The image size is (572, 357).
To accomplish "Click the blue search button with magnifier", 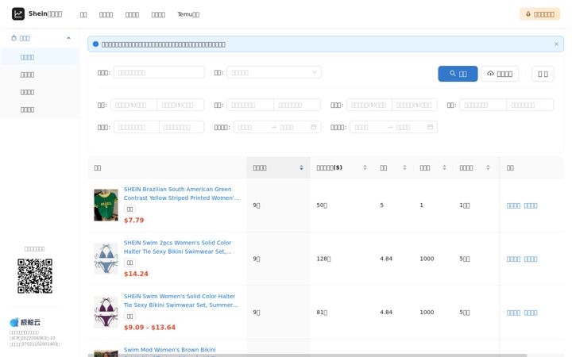I will pos(458,74).
